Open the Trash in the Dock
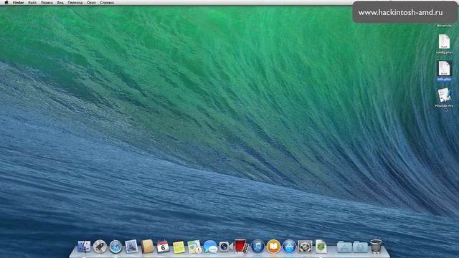 [x=376, y=247]
